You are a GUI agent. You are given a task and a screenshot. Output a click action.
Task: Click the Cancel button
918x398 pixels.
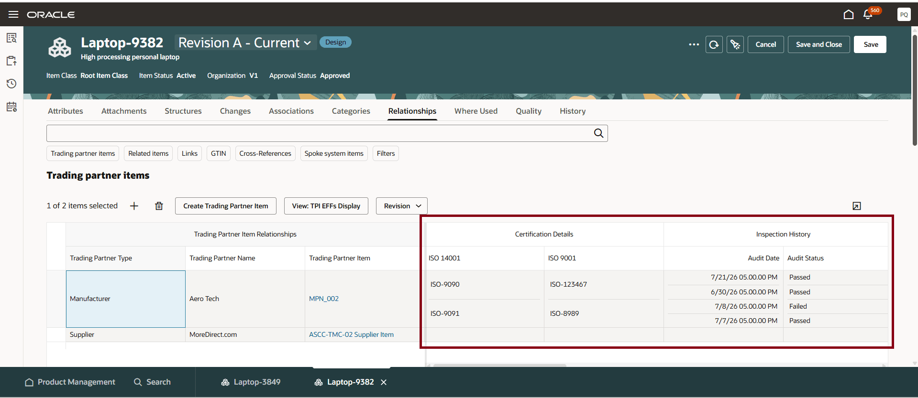[x=766, y=44]
